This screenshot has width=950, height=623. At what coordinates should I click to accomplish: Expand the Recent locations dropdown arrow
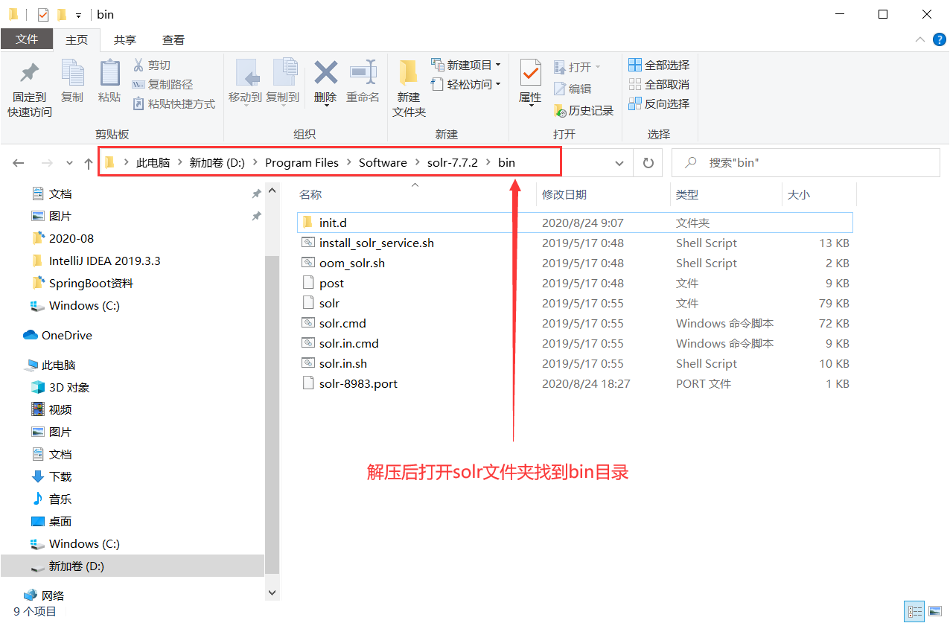point(69,163)
